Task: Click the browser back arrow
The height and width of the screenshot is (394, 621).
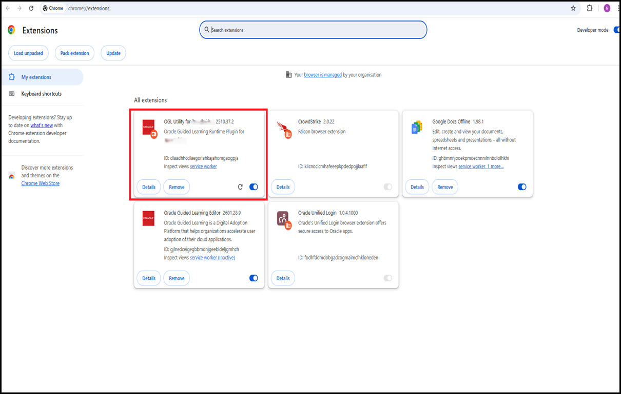Action: click(8, 8)
